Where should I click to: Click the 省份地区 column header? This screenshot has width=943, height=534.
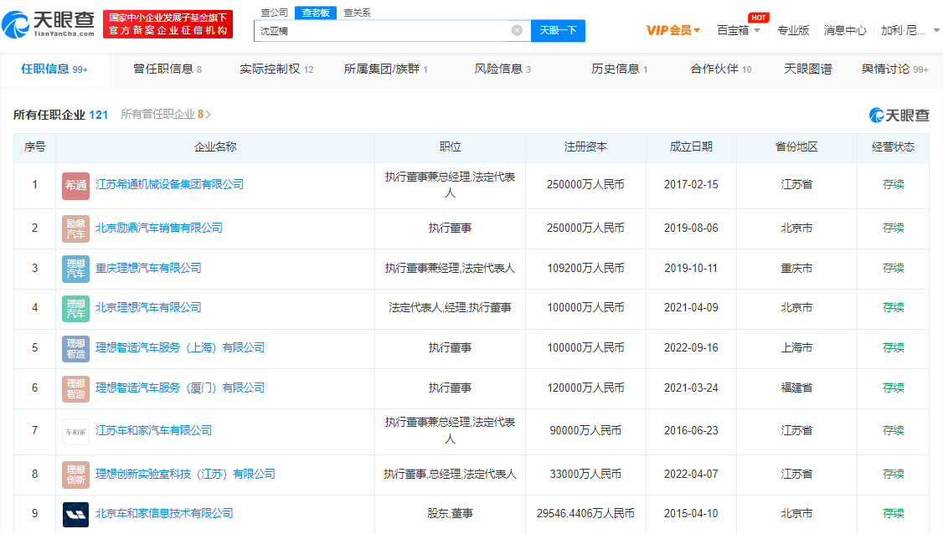pos(796,146)
